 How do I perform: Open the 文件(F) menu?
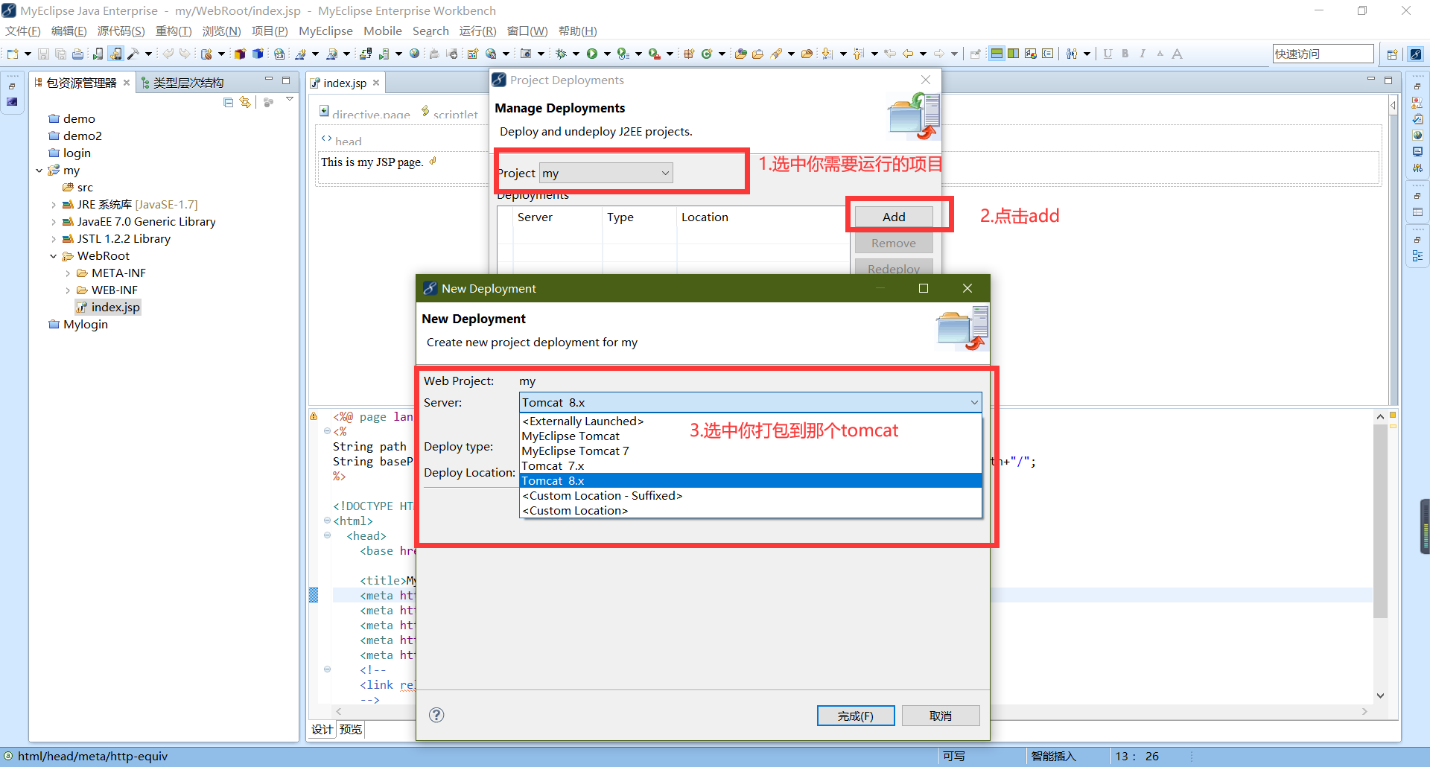(23, 31)
